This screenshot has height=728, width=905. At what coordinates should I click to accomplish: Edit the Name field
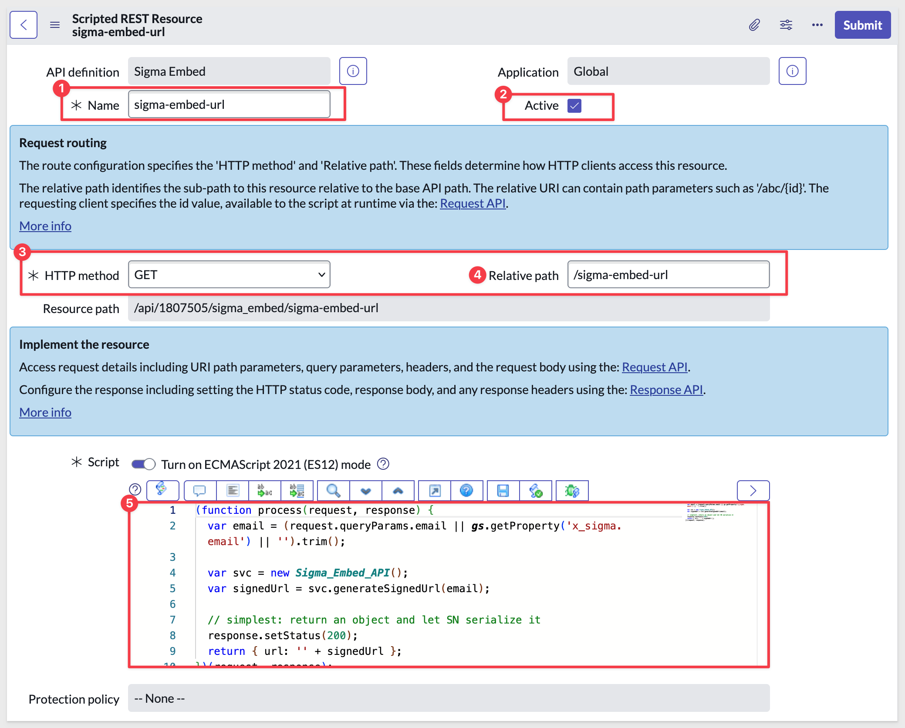pyautogui.click(x=229, y=104)
